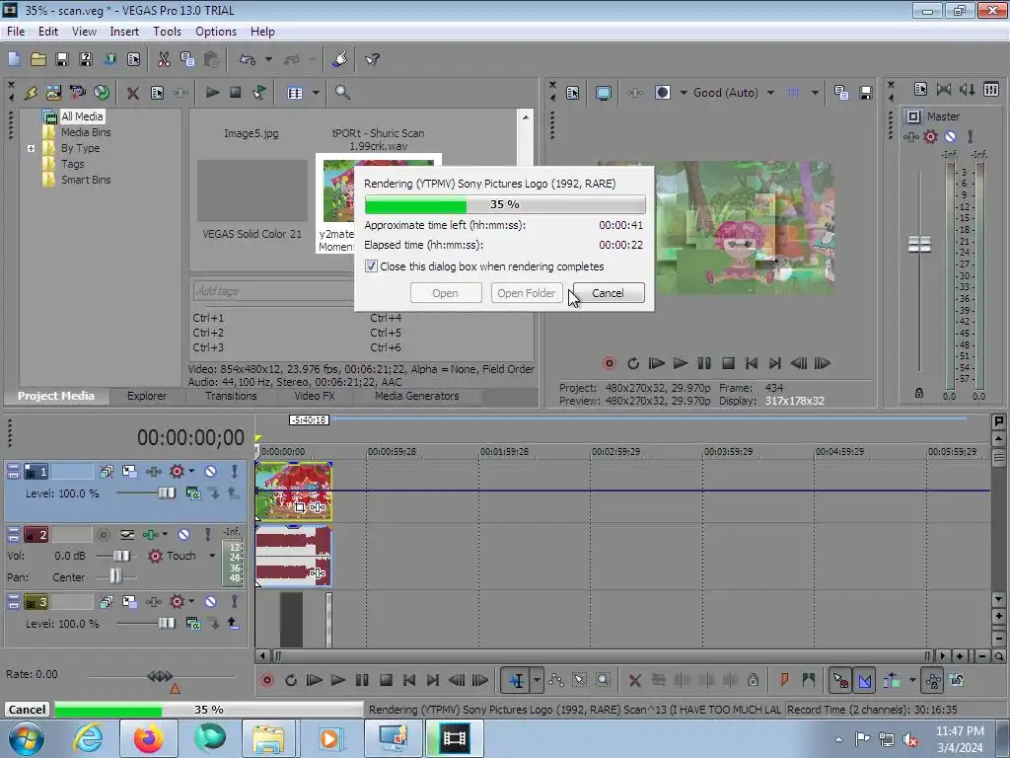The image size is (1010, 758).
Task: Start media preview in Project Media toolbar
Action: (212, 93)
